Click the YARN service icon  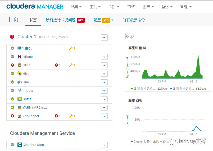(19, 107)
